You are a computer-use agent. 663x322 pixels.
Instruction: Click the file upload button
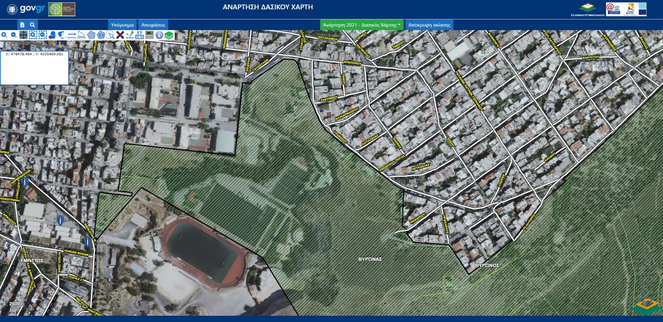click(x=23, y=25)
